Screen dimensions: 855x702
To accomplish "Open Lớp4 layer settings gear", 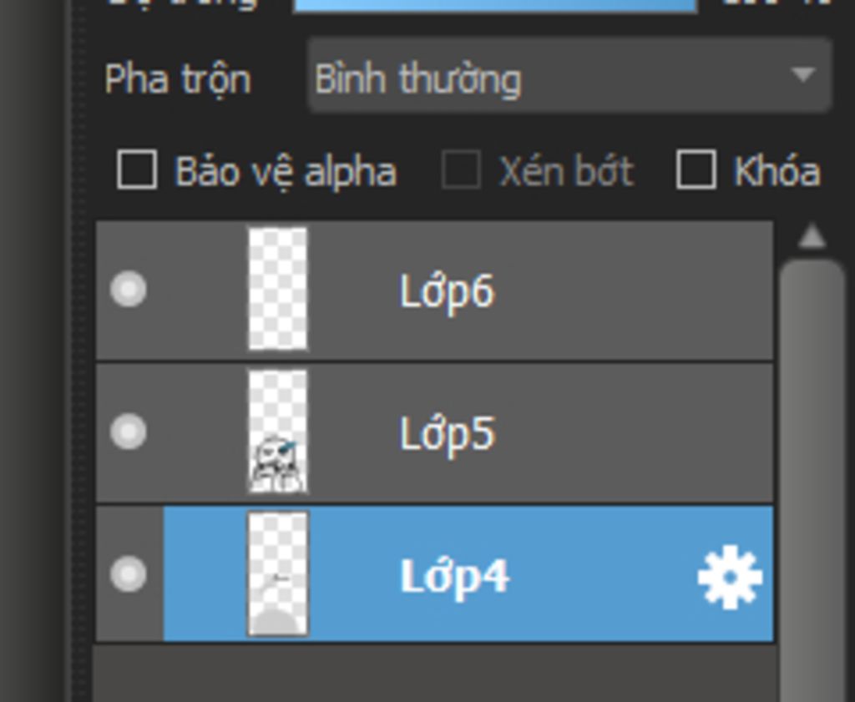I will pyautogui.click(x=729, y=576).
